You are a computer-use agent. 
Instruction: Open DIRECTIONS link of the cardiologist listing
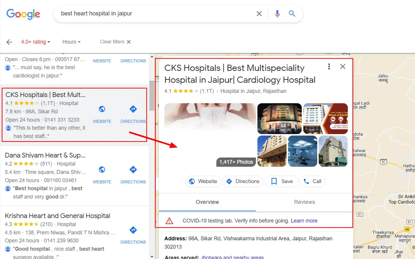(x=133, y=61)
